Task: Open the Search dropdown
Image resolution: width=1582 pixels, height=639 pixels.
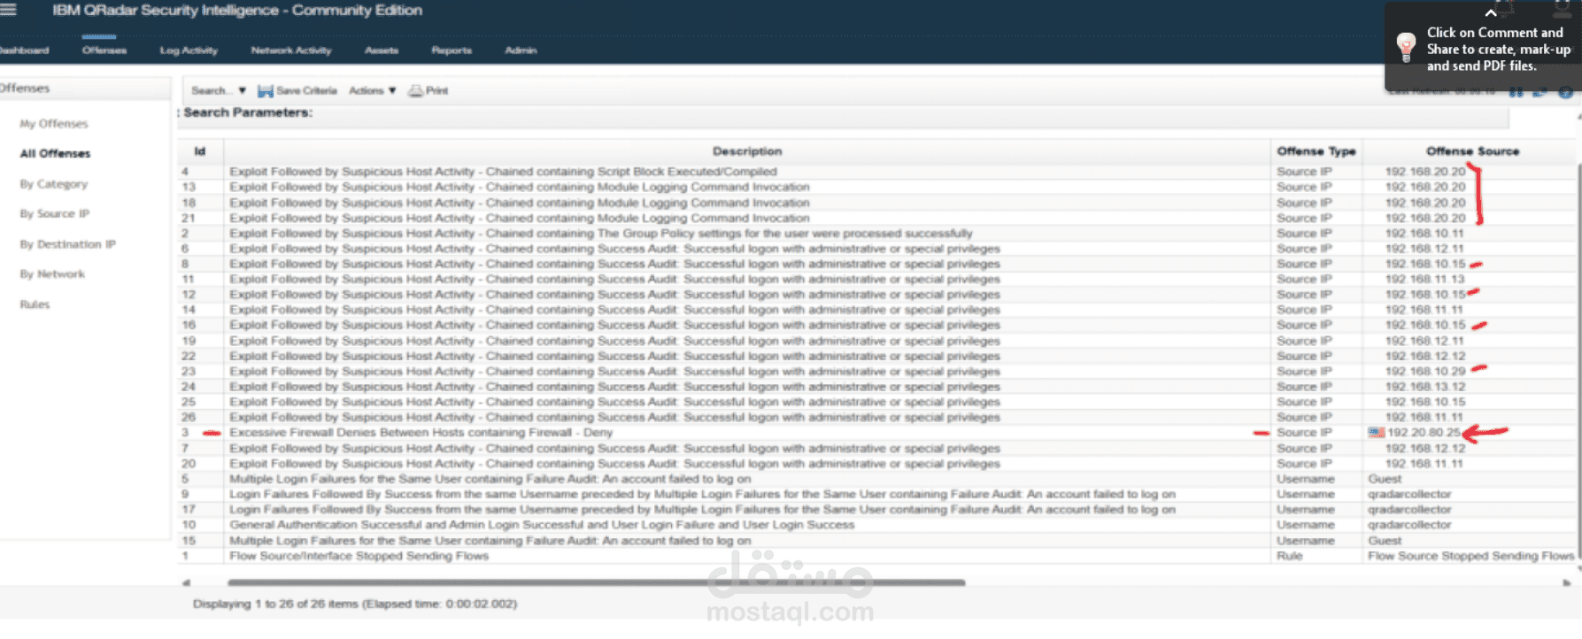Action: pyautogui.click(x=219, y=91)
